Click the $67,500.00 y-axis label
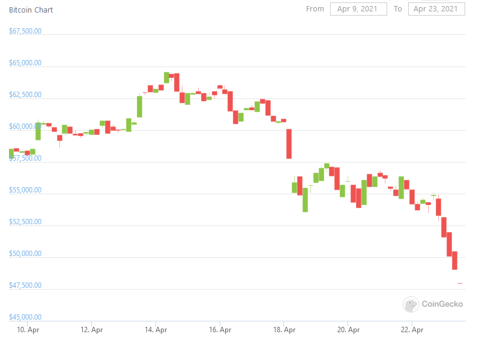This screenshot has width=479, height=343. coord(25,31)
